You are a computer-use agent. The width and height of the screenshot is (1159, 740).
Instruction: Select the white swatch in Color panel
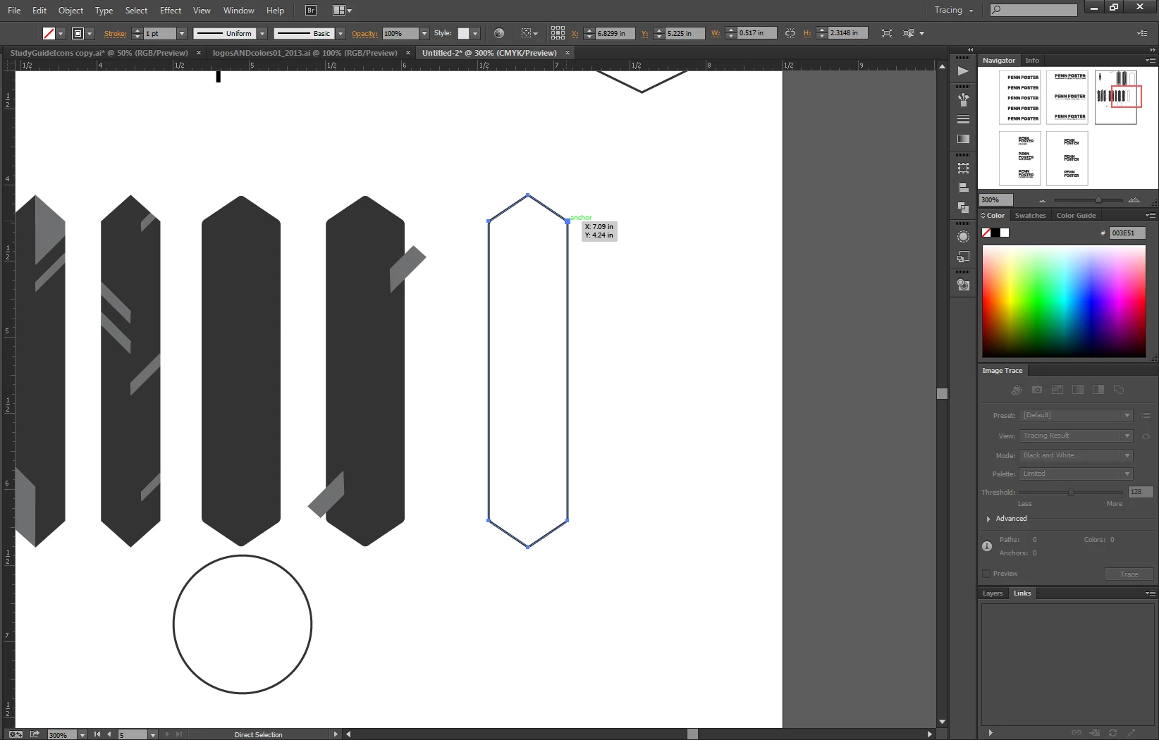click(x=1005, y=233)
